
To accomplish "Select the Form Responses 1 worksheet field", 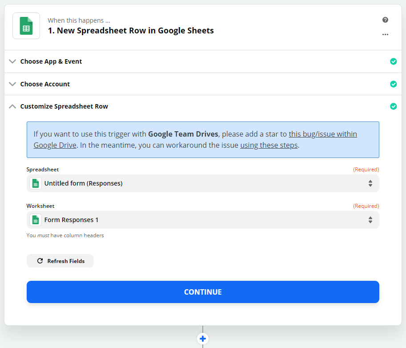I will point(203,220).
